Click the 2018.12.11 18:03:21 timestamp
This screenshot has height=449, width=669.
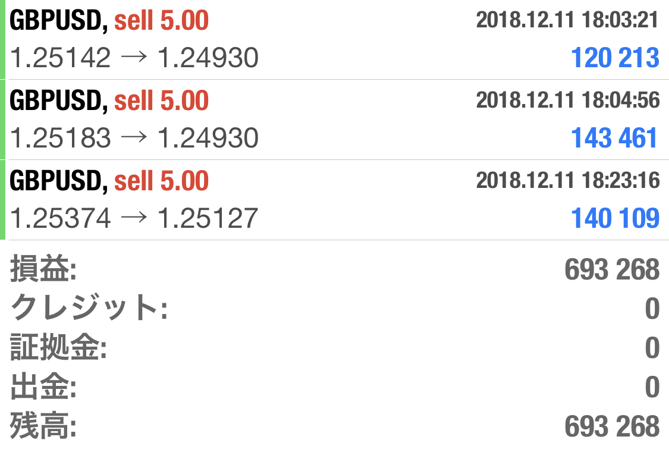tap(567, 20)
